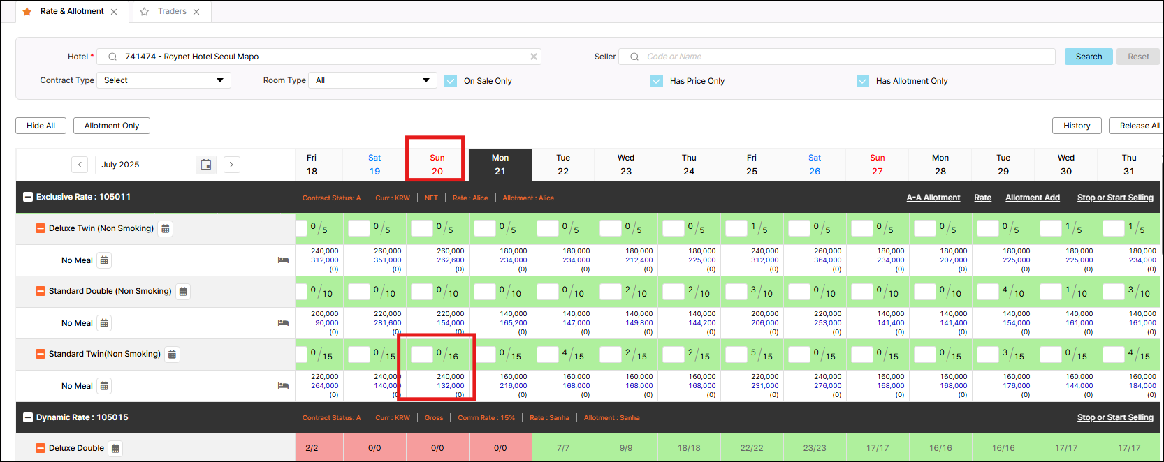Click bed icon in Deluxe Twin No Meal row
The height and width of the screenshot is (462, 1164).
[283, 260]
